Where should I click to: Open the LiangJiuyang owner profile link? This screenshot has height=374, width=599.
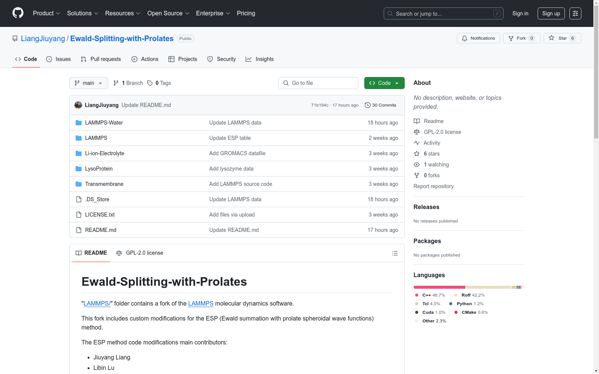tap(43, 39)
